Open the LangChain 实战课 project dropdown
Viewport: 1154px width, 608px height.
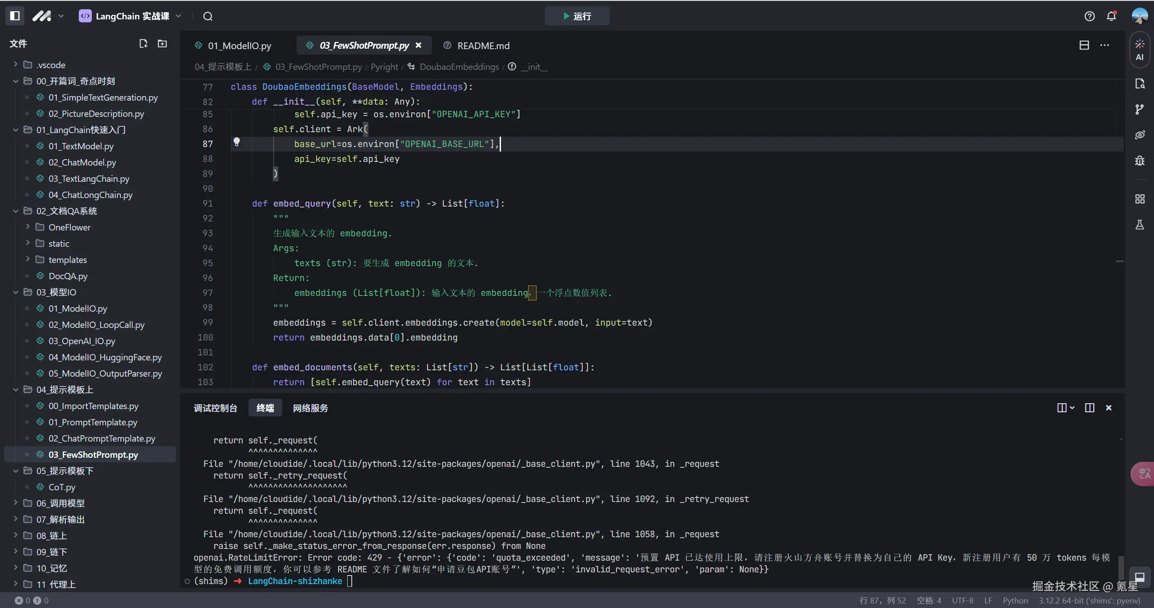131,16
